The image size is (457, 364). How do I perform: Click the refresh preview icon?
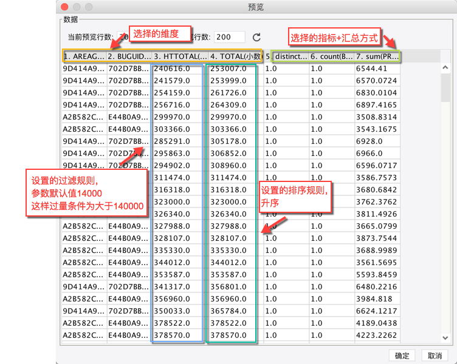tap(256, 37)
